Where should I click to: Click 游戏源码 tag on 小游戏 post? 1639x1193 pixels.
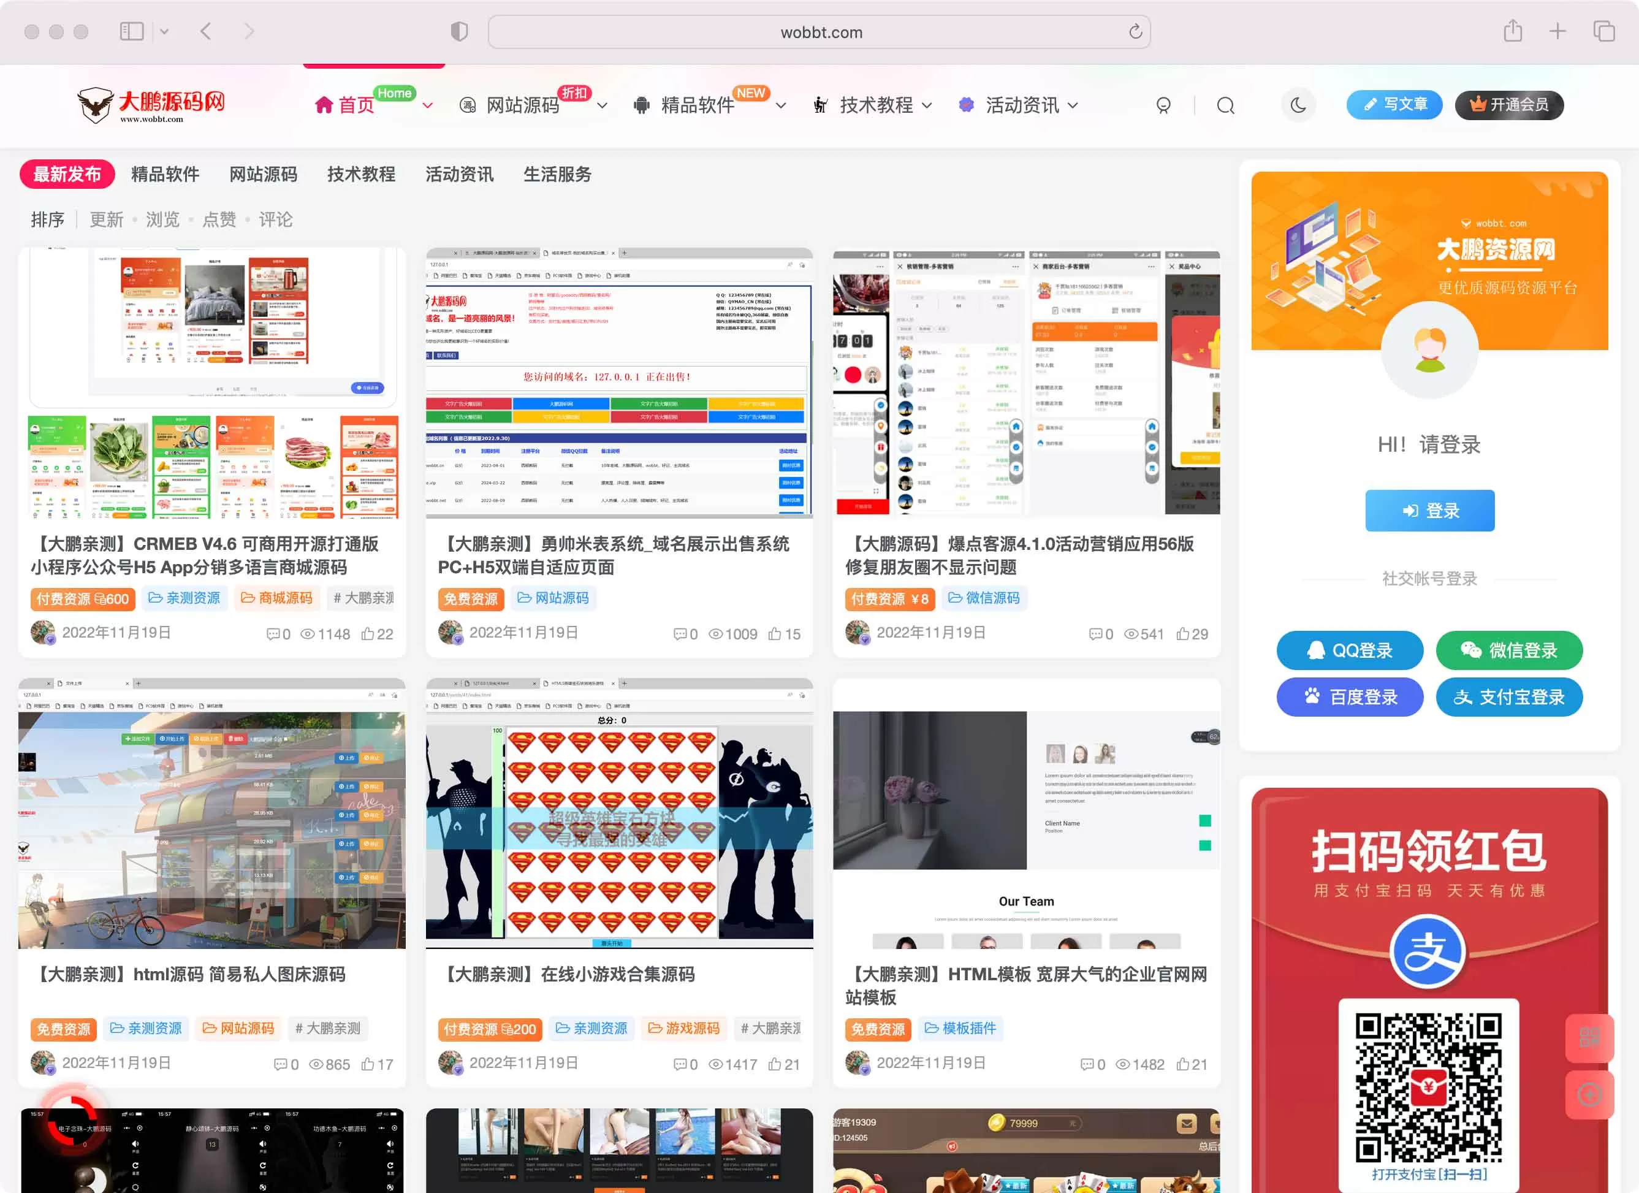coord(683,1027)
